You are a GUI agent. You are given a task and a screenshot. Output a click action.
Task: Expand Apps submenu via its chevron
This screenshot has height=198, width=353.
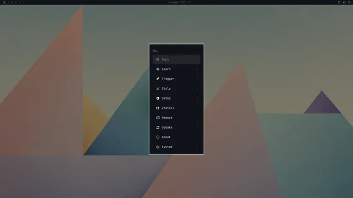click(197, 59)
